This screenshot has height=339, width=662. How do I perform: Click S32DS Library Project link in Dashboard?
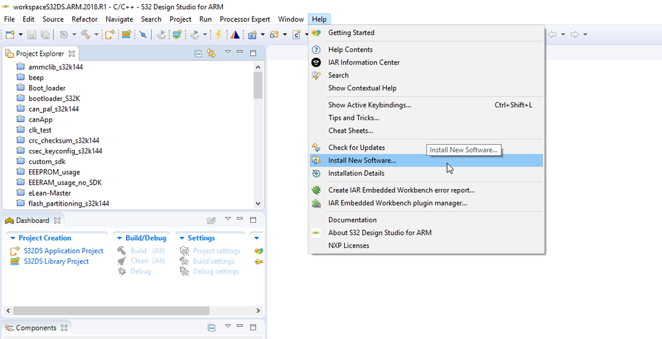coord(56,261)
